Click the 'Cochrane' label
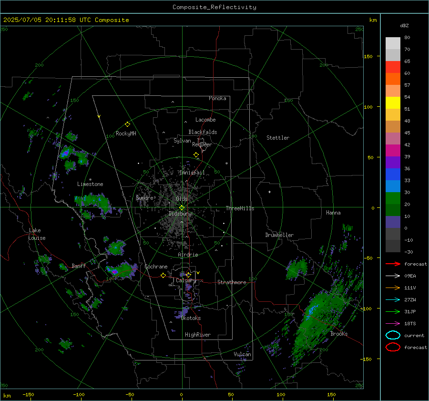This screenshot has width=429, height=401. [x=156, y=267]
